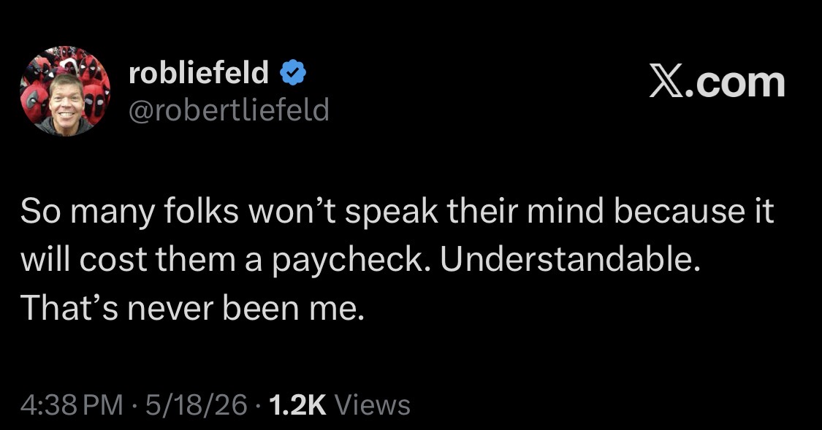Click the 5/18/26 post date
822x430 pixels.
point(197,405)
